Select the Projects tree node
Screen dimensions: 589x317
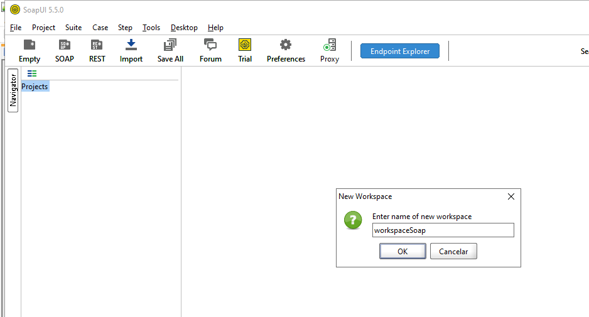(35, 87)
